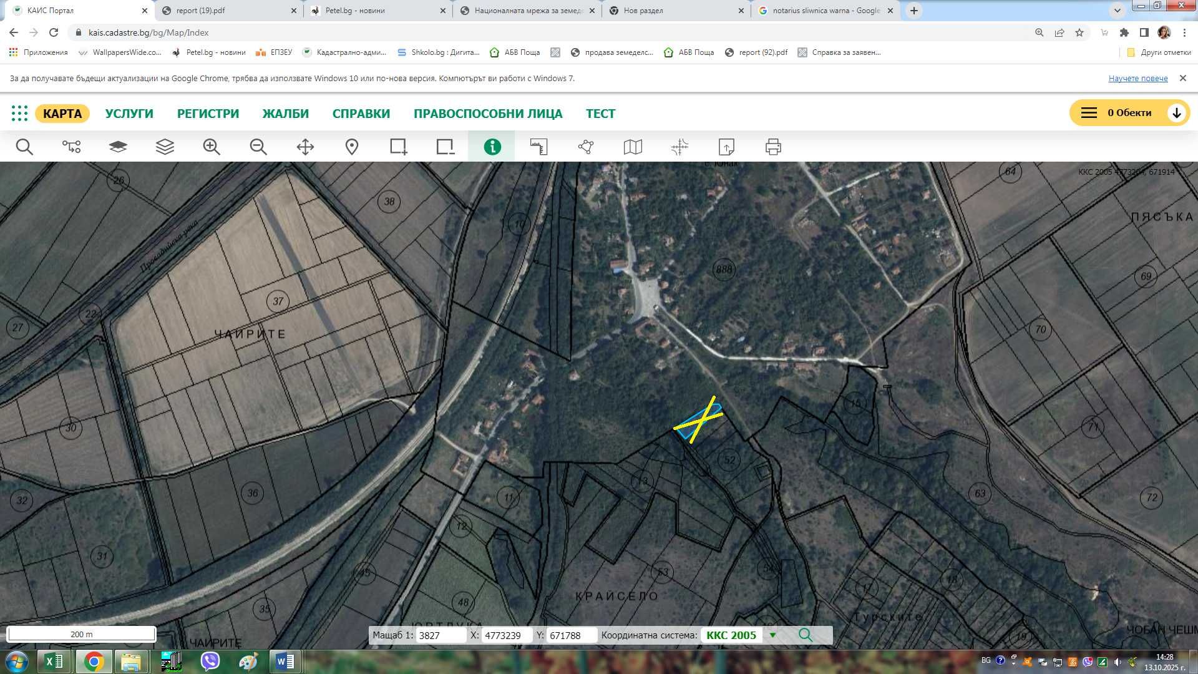Select the location pin marker tool
This screenshot has height=674, width=1198.
pyautogui.click(x=352, y=147)
